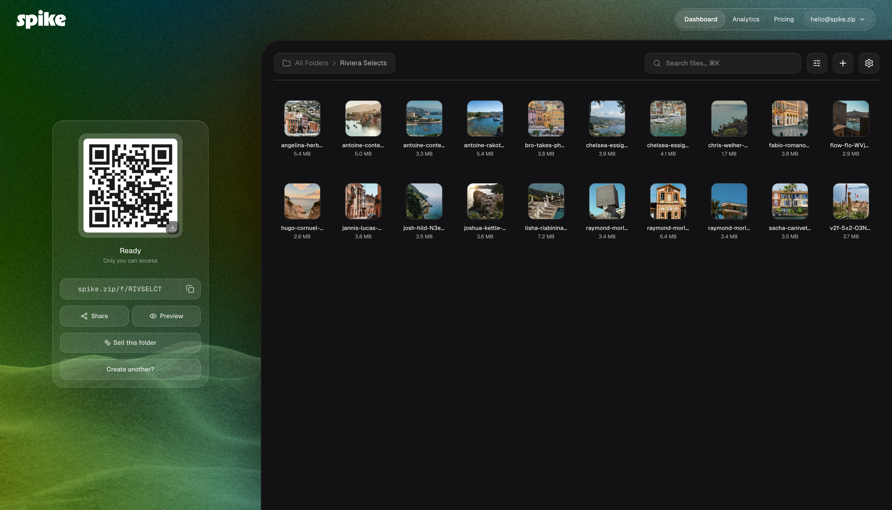Open lisha-riabinina... thumbnail
This screenshot has height=510, width=892.
(546, 201)
